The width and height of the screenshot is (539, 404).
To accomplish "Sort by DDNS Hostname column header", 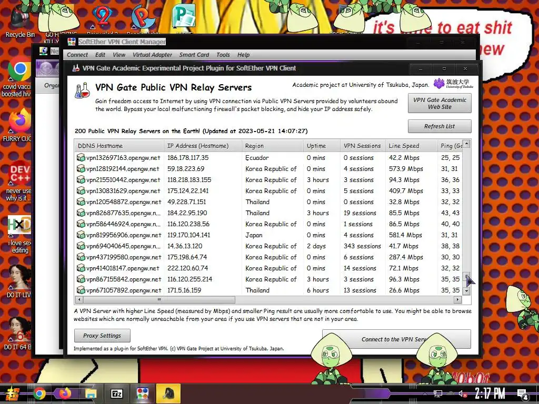I will coord(119,146).
